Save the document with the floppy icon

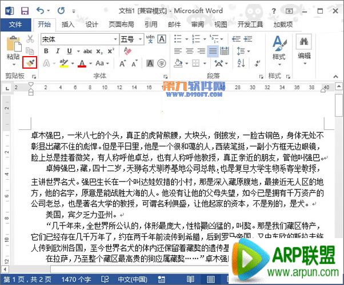point(25,10)
